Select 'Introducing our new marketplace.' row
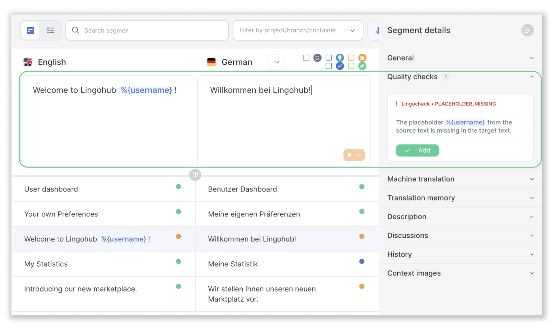553x329 pixels. tap(104, 294)
